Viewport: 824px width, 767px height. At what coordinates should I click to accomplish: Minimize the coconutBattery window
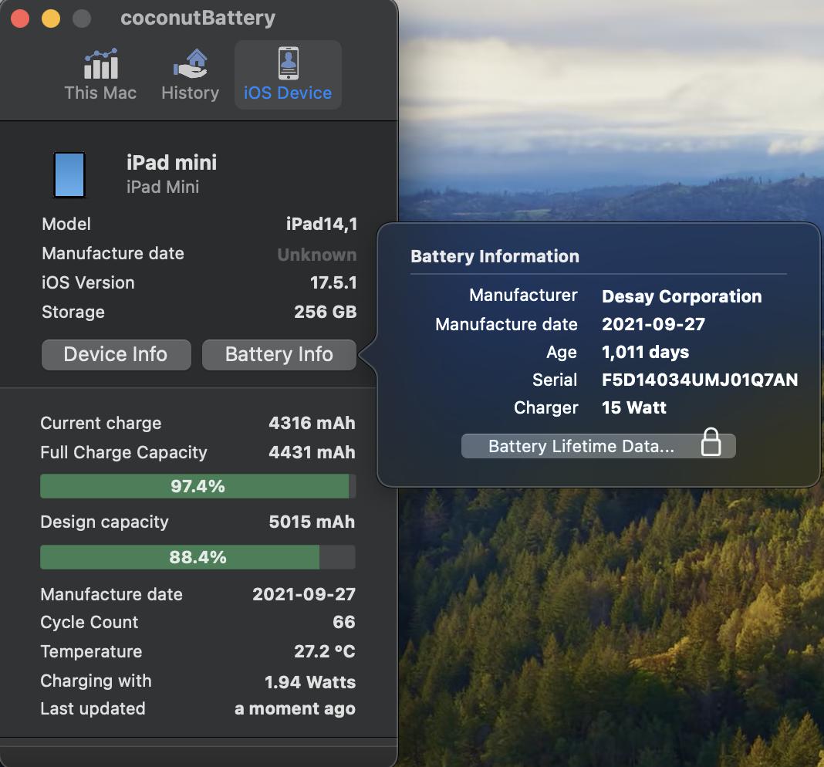51,19
